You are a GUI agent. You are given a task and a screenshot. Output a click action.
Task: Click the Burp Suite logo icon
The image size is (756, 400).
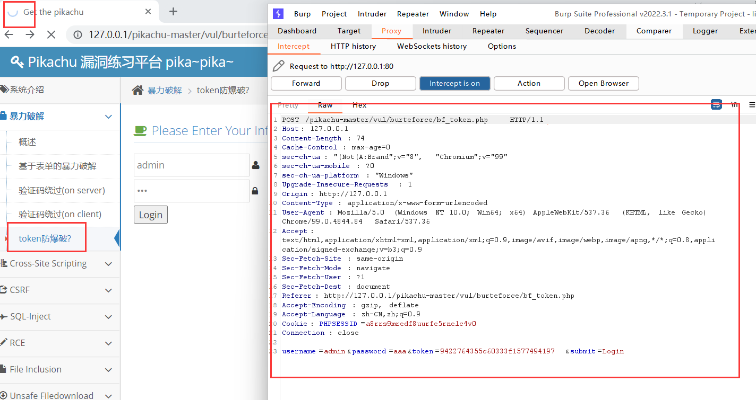click(278, 14)
